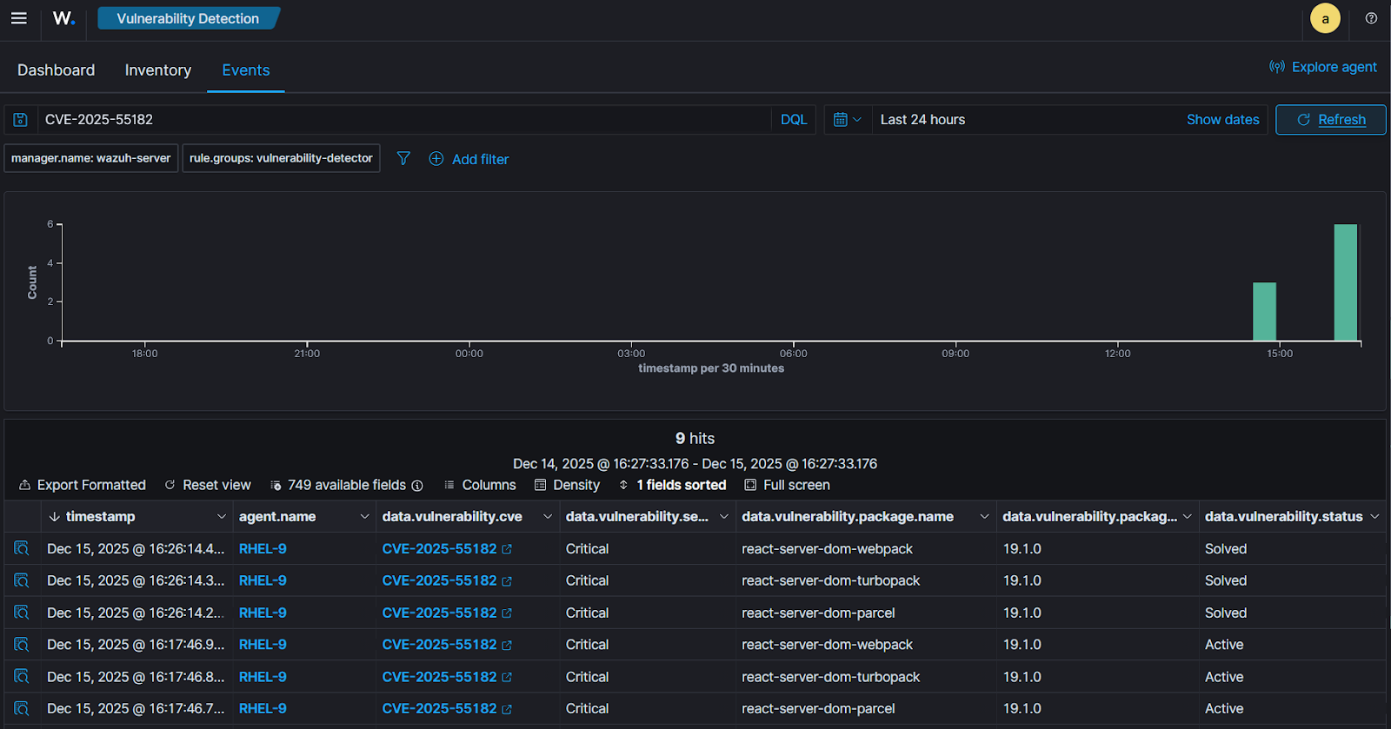The width and height of the screenshot is (1391, 729).
Task: Click the Vulnerability Detection breadcrumb
Action: point(188,18)
